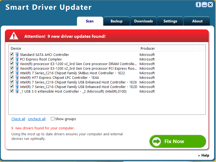The width and height of the screenshot is (216, 162).
Task: Click Microsoft producer for SATA AHCI Controller row
Action: tap(147, 55)
